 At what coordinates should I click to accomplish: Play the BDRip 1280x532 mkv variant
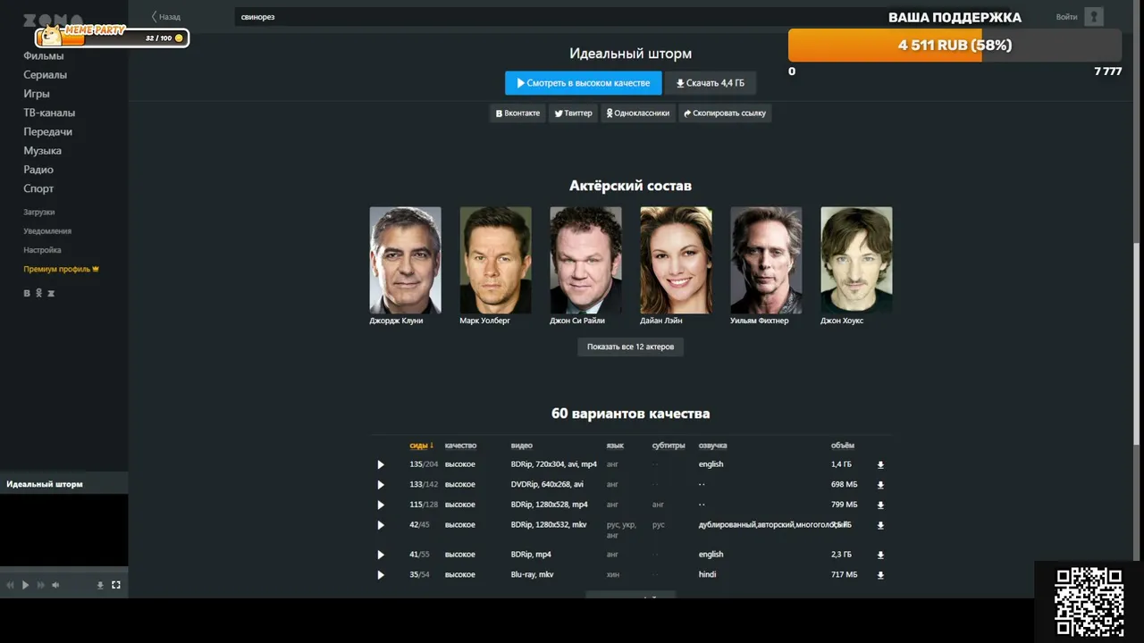pos(381,525)
